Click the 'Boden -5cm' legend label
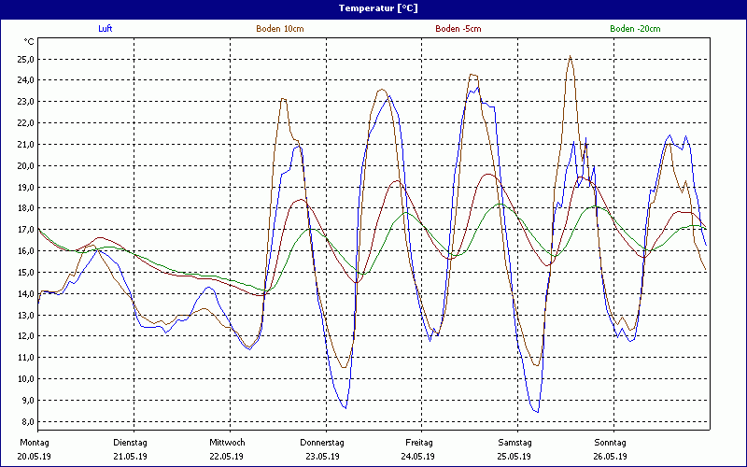 (458, 29)
